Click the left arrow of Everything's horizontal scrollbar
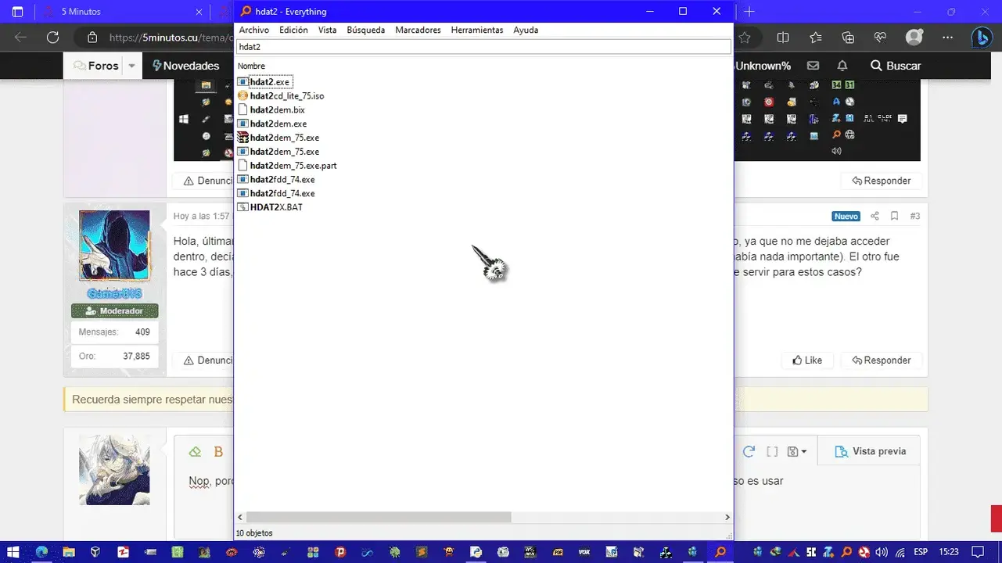This screenshot has width=1002, height=563. (240, 517)
